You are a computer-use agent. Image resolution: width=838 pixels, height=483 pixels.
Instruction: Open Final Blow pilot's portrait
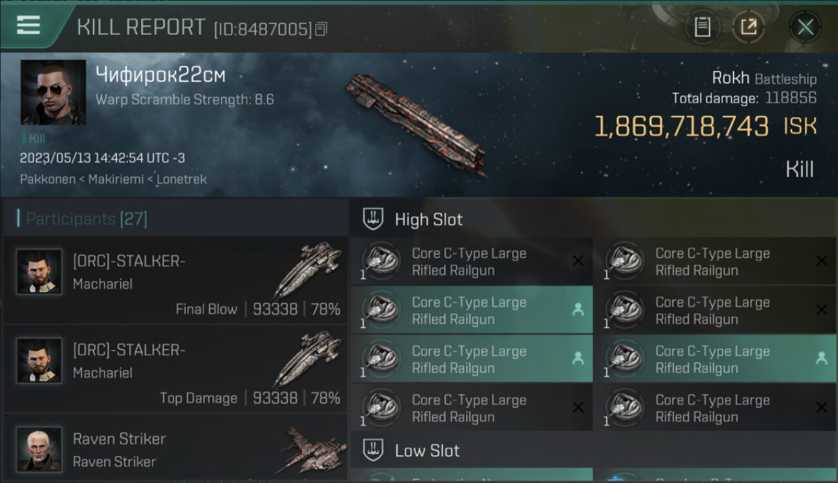point(39,272)
